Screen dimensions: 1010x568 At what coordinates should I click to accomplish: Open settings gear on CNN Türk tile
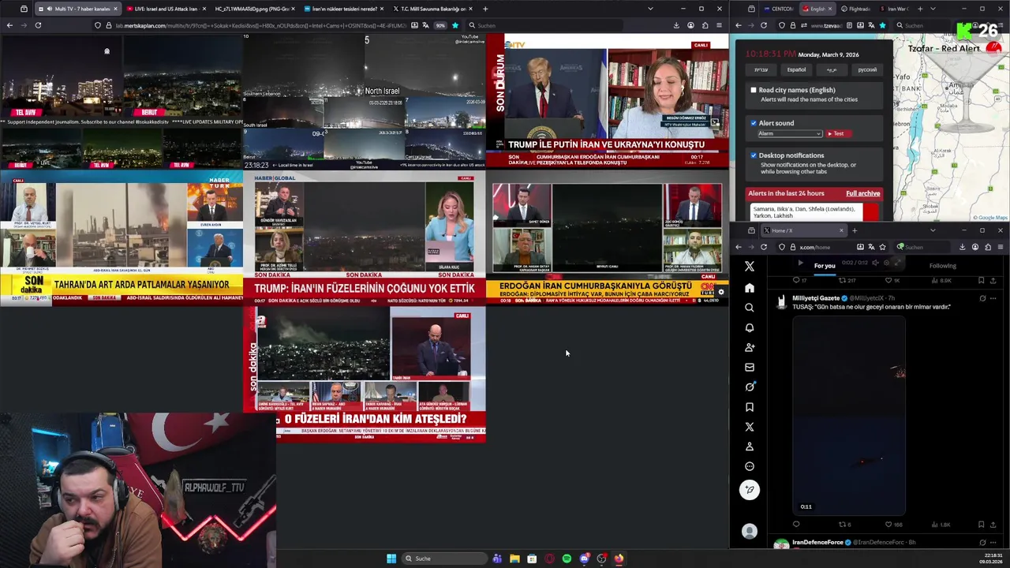720,293
